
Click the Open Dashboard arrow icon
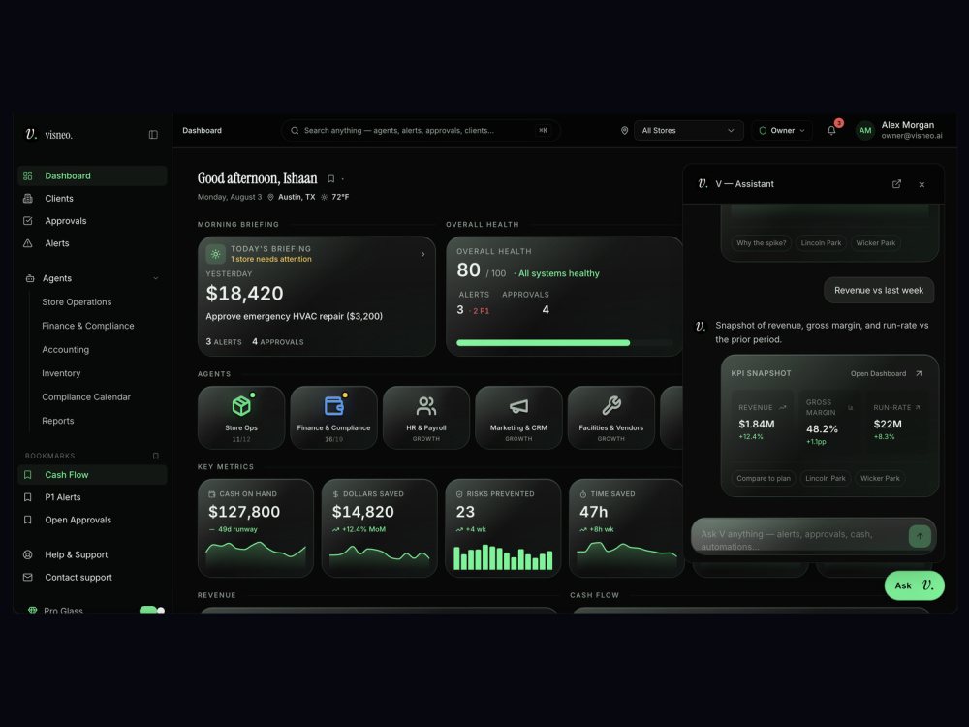tap(919, 373)
